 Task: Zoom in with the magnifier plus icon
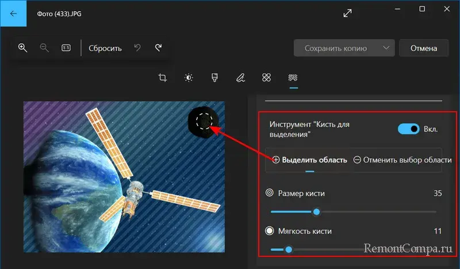click(23, 48)
